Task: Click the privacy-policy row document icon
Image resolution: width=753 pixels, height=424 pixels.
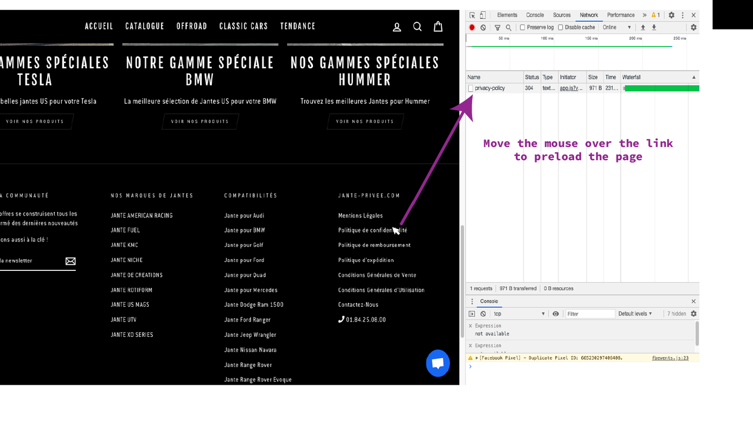Action: [471, 88]
